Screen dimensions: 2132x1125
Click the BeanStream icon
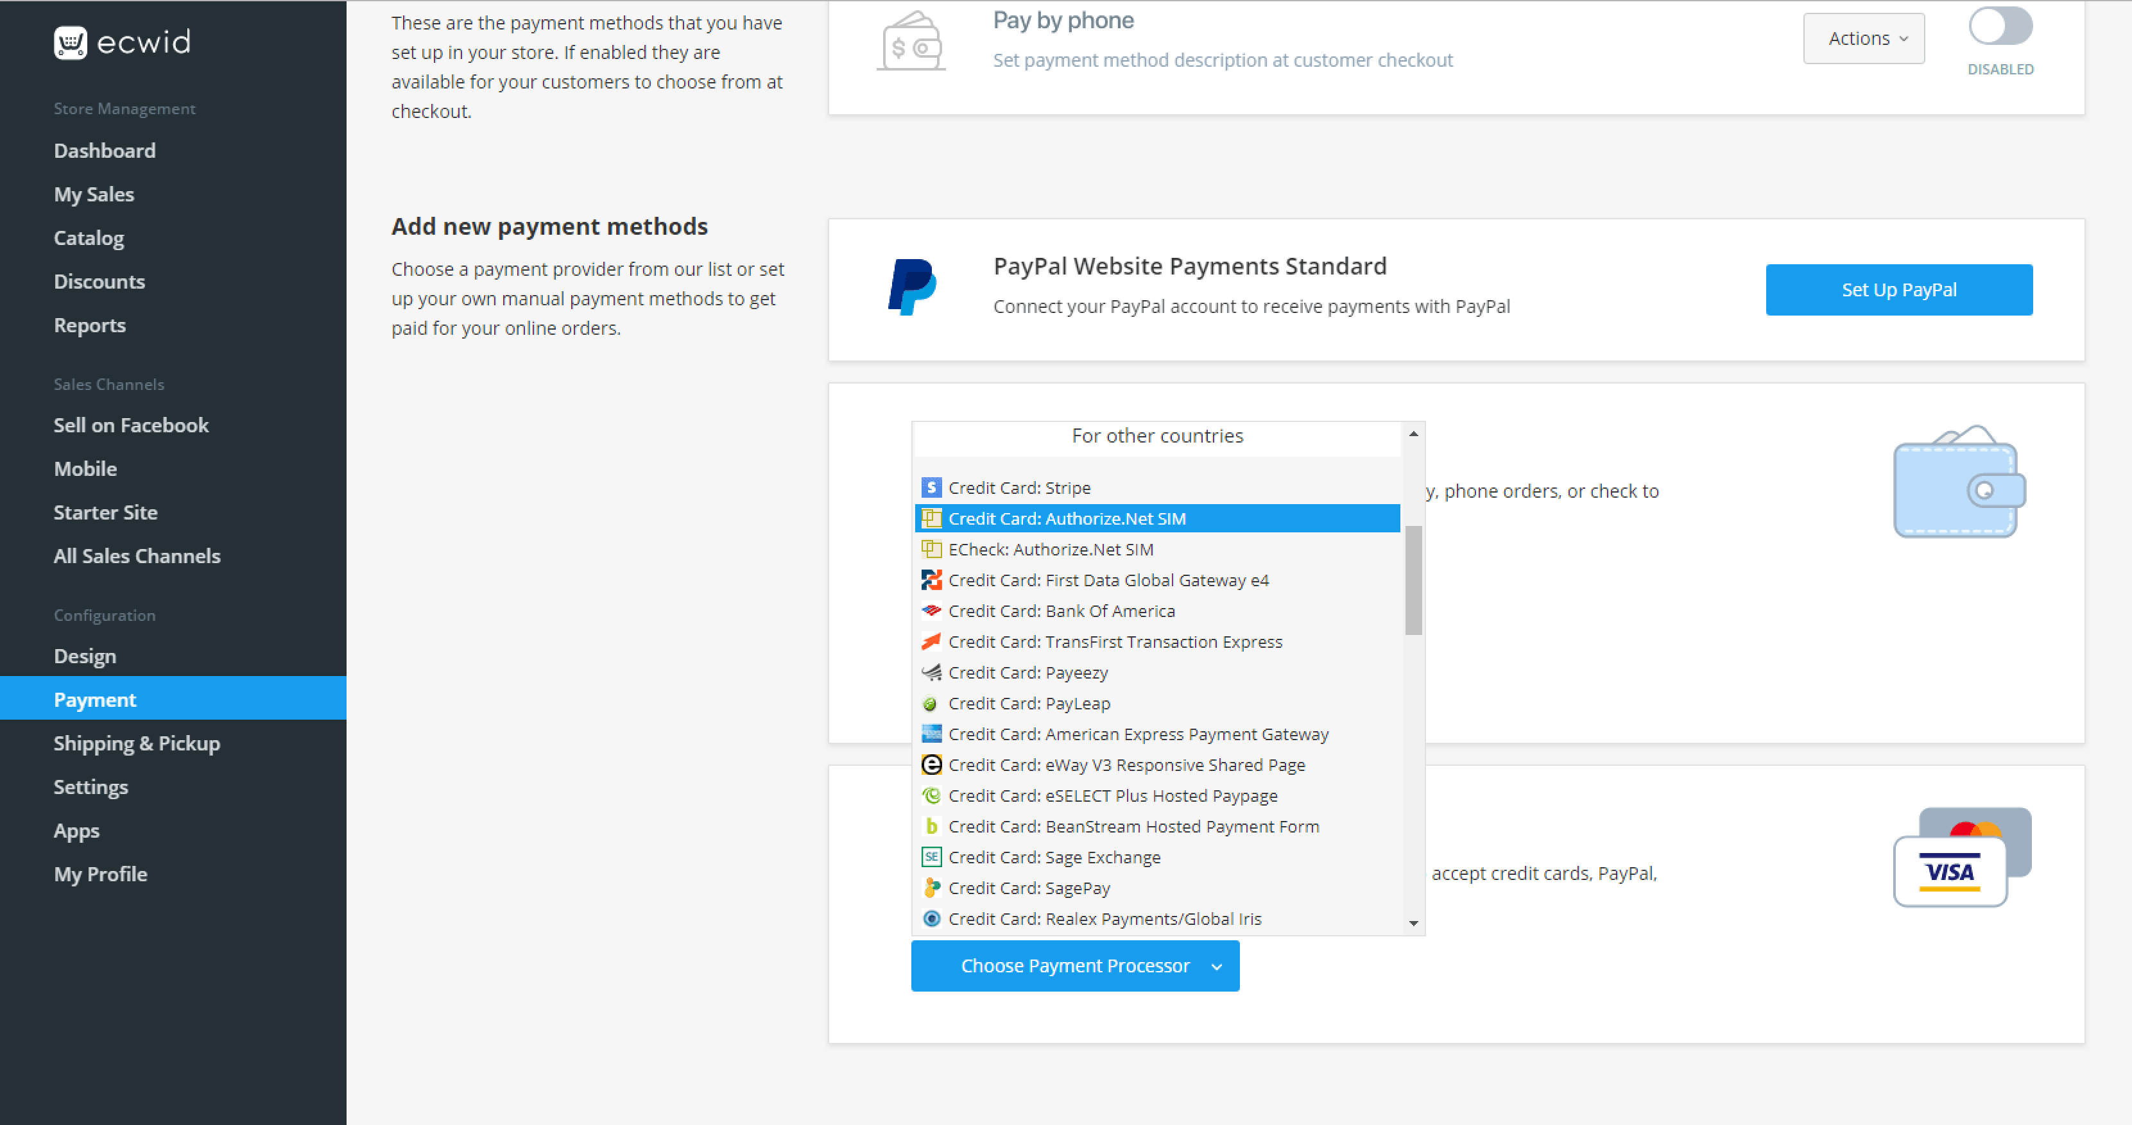[931, 826]
